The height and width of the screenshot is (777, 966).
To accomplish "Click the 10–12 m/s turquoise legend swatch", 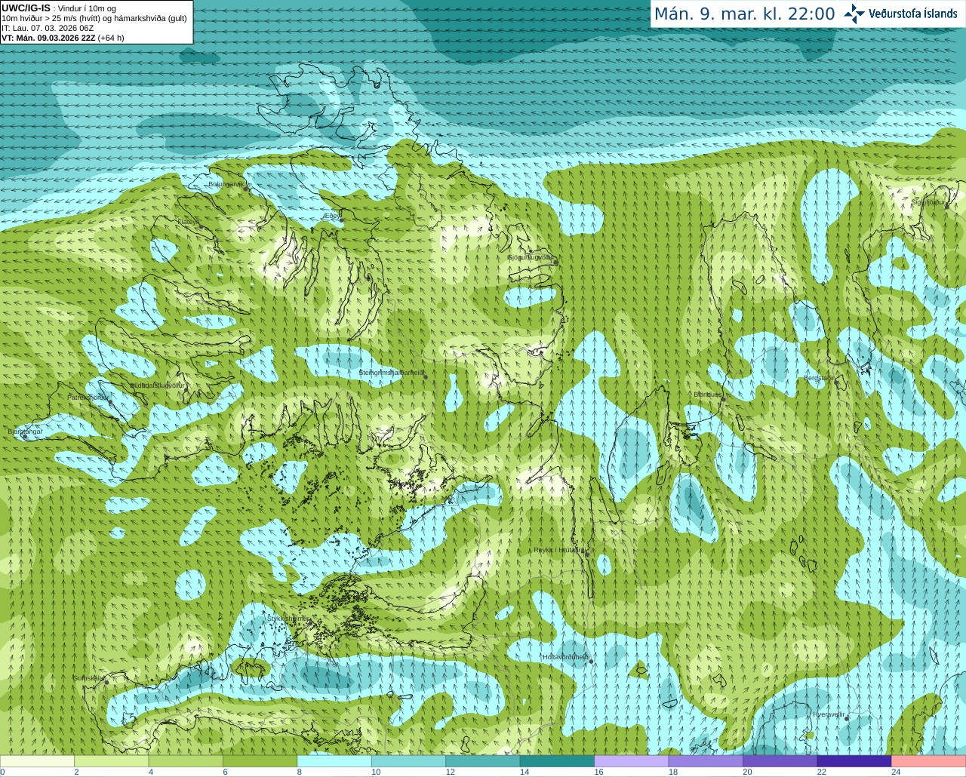I will pyautogui.click(x=409, y=761).
